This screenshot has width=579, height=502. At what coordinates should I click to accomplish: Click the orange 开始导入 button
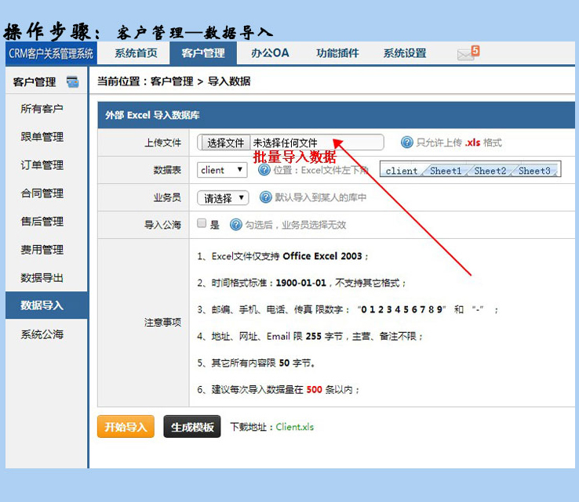126,427
